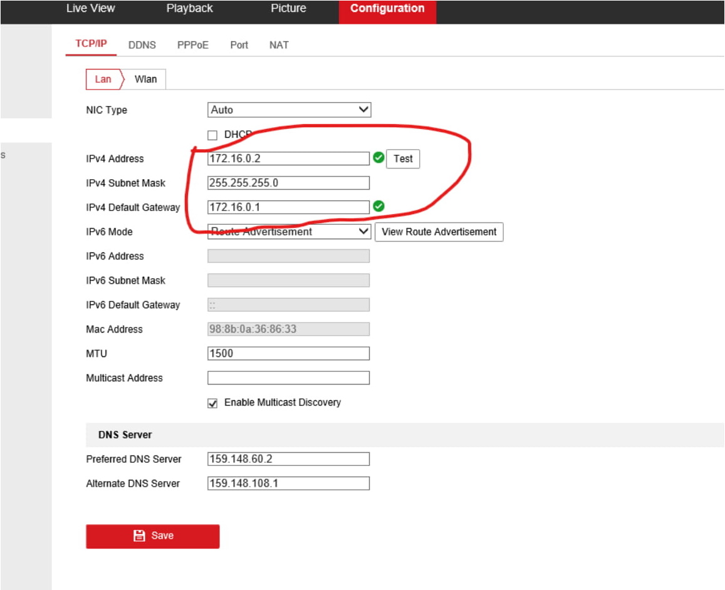Go to the Picture tab
725x590 pixels.
[288, 9]
